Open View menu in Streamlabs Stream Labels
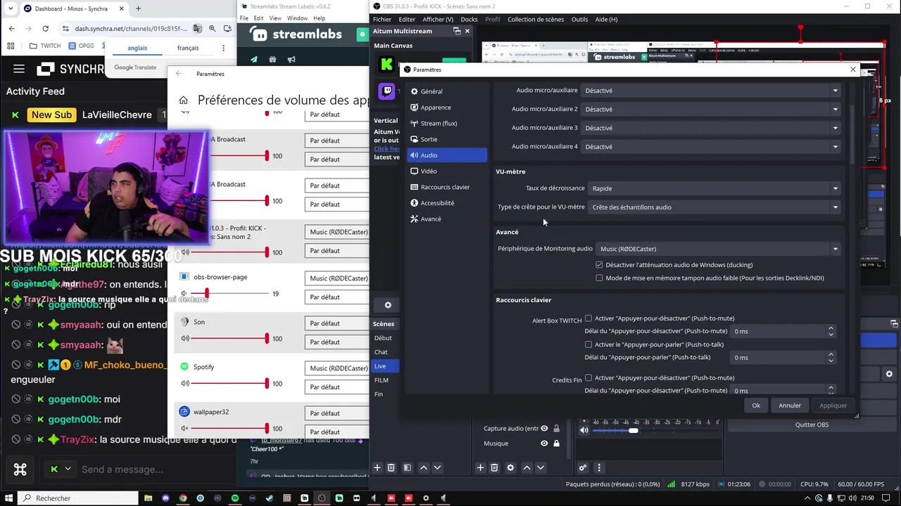Image resolution: width=901 pixels, height=506 pixels. 275,18
